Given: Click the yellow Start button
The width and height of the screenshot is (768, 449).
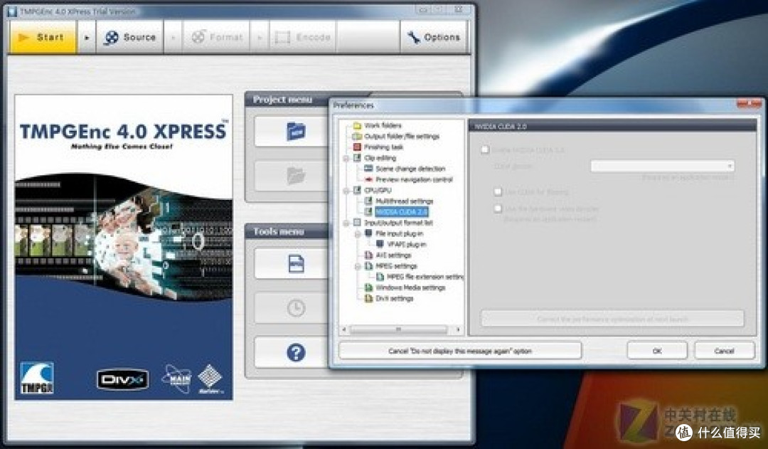Looking at the screenshot, I should [x=43, y=37].
